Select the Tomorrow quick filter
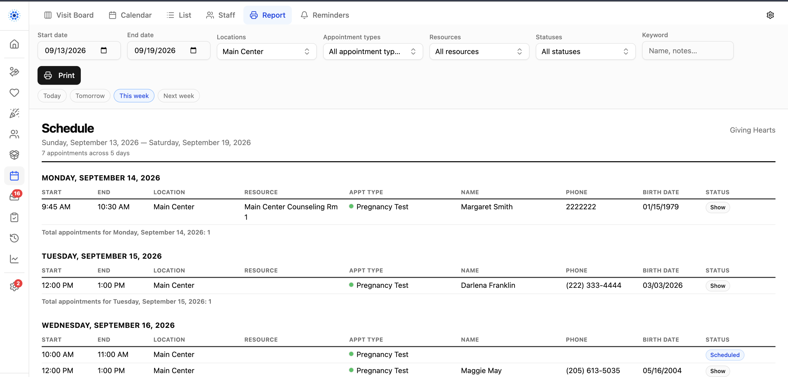The image size is (788, 377). pyautogui.click(x=90, y=96)
